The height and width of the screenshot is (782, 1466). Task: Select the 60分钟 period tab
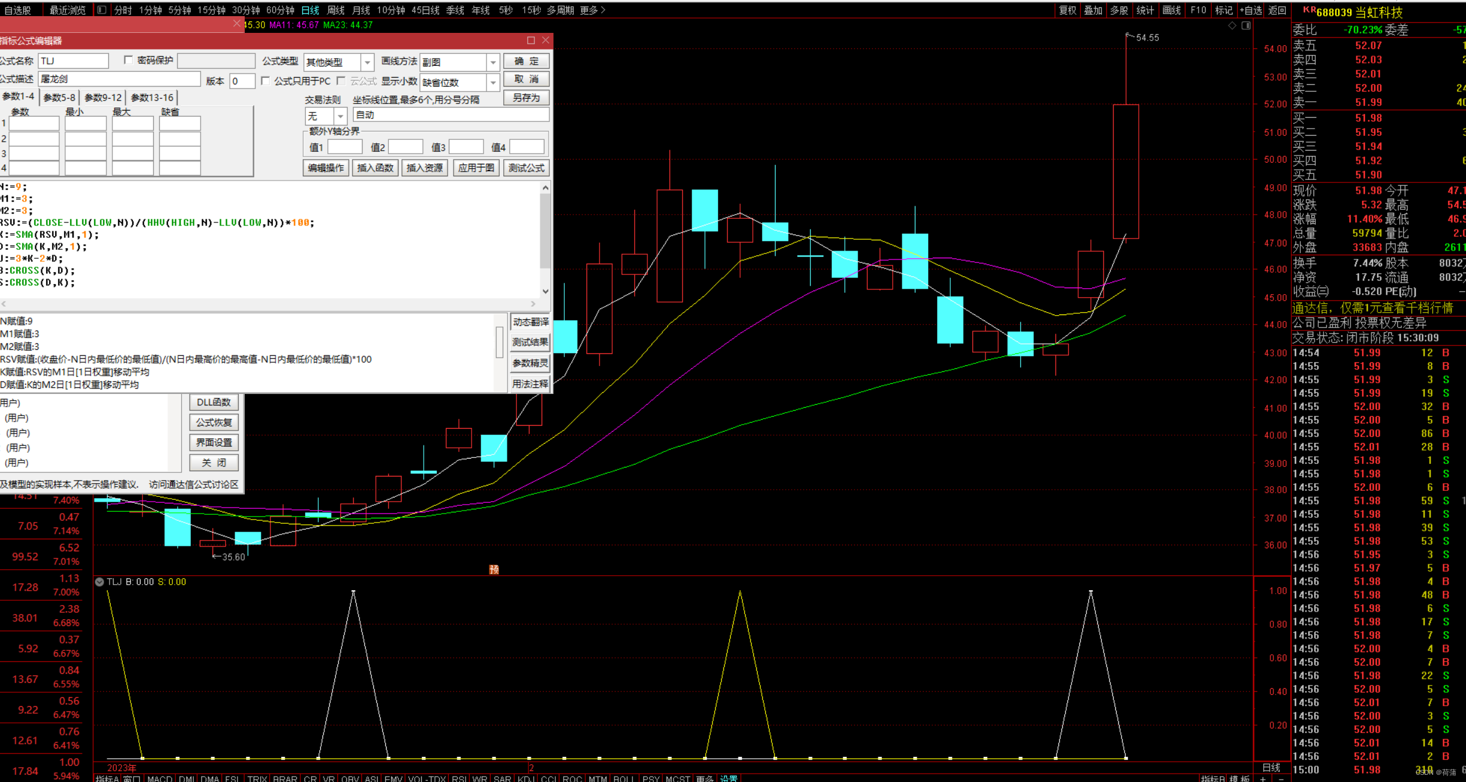pos(280,10)
